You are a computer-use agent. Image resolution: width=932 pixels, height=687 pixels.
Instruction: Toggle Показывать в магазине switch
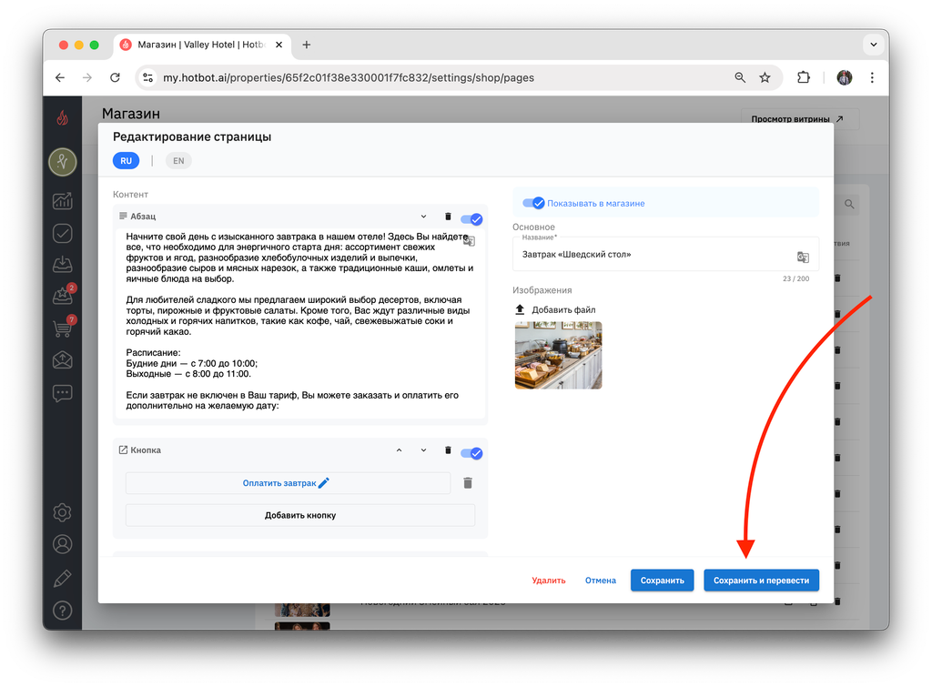533,203
